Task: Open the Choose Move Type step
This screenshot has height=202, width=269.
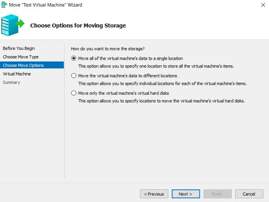Action: (x=20, y=57)
